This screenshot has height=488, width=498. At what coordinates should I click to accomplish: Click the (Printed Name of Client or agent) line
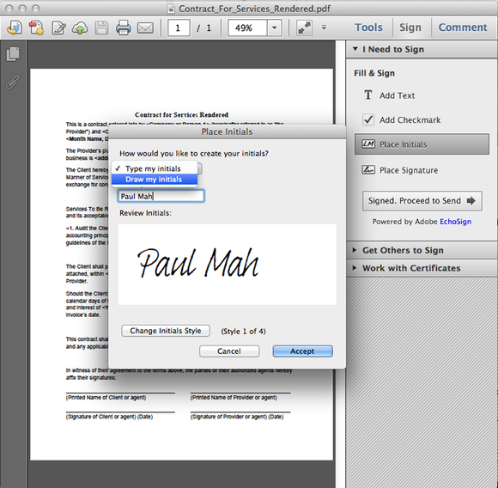coord(106,398)
